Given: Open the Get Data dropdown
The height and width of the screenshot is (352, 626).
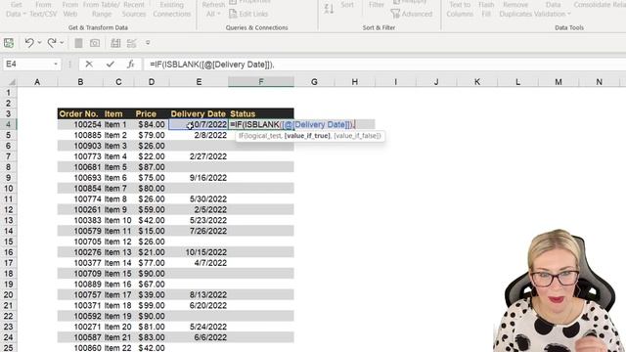Looking at the screenshot, I should coord(16,10).
